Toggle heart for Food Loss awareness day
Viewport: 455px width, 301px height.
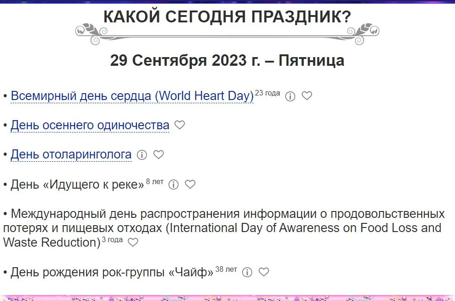[134, 243]
